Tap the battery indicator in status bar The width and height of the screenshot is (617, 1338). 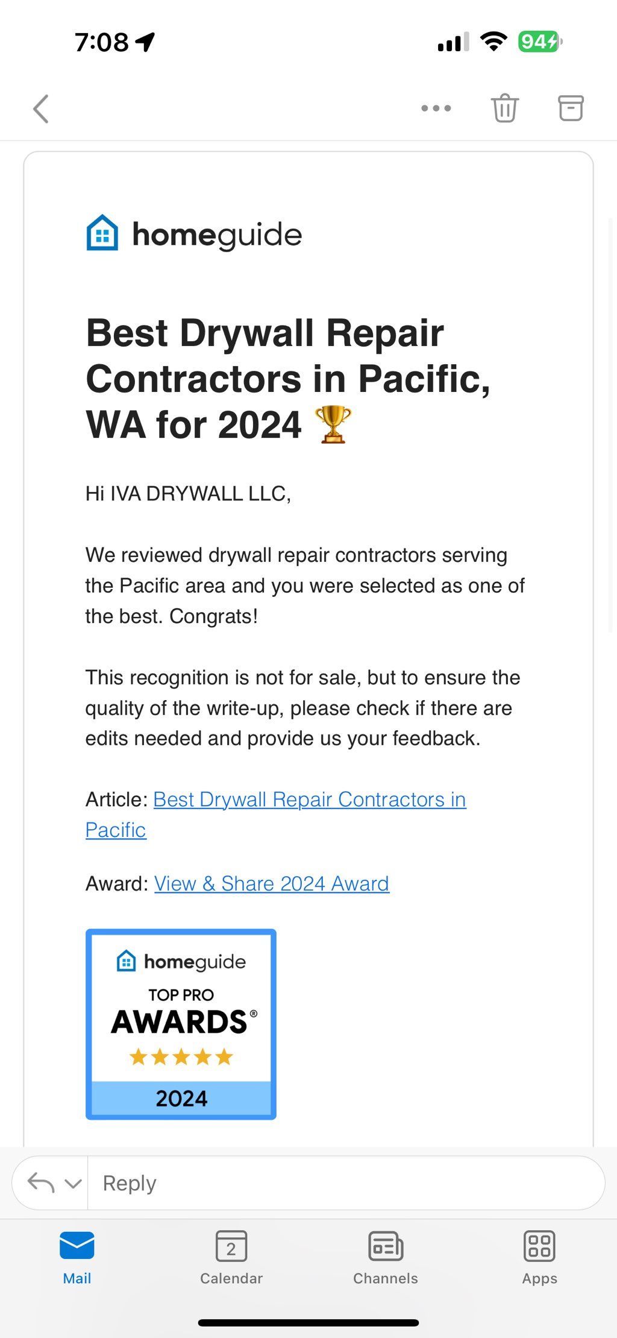click(x=540, y=42)
